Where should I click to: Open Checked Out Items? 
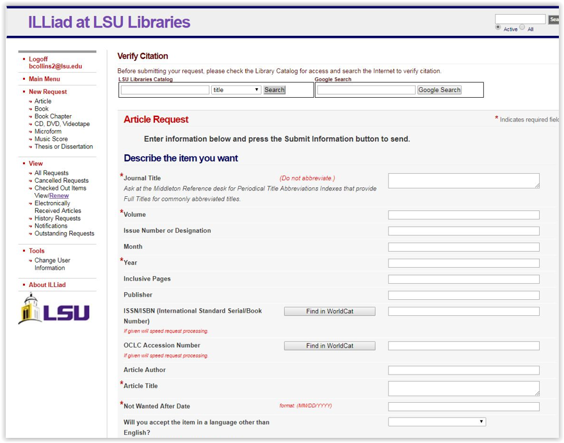pos(60,189)
